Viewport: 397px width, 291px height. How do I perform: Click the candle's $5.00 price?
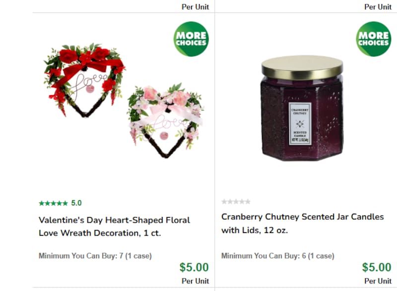click(x=376, y=268)
